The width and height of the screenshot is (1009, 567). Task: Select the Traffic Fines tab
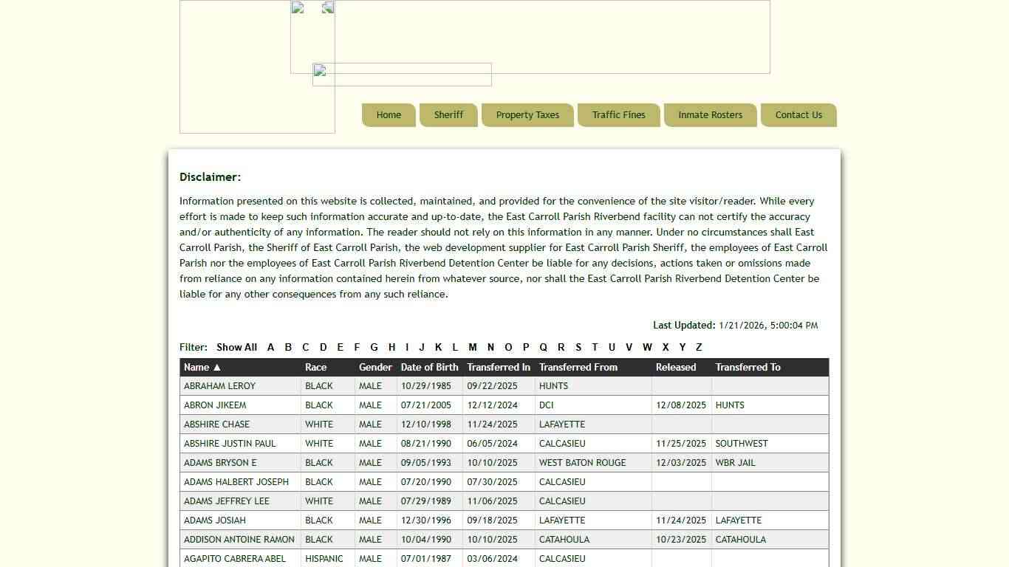(x=618, y=115)
